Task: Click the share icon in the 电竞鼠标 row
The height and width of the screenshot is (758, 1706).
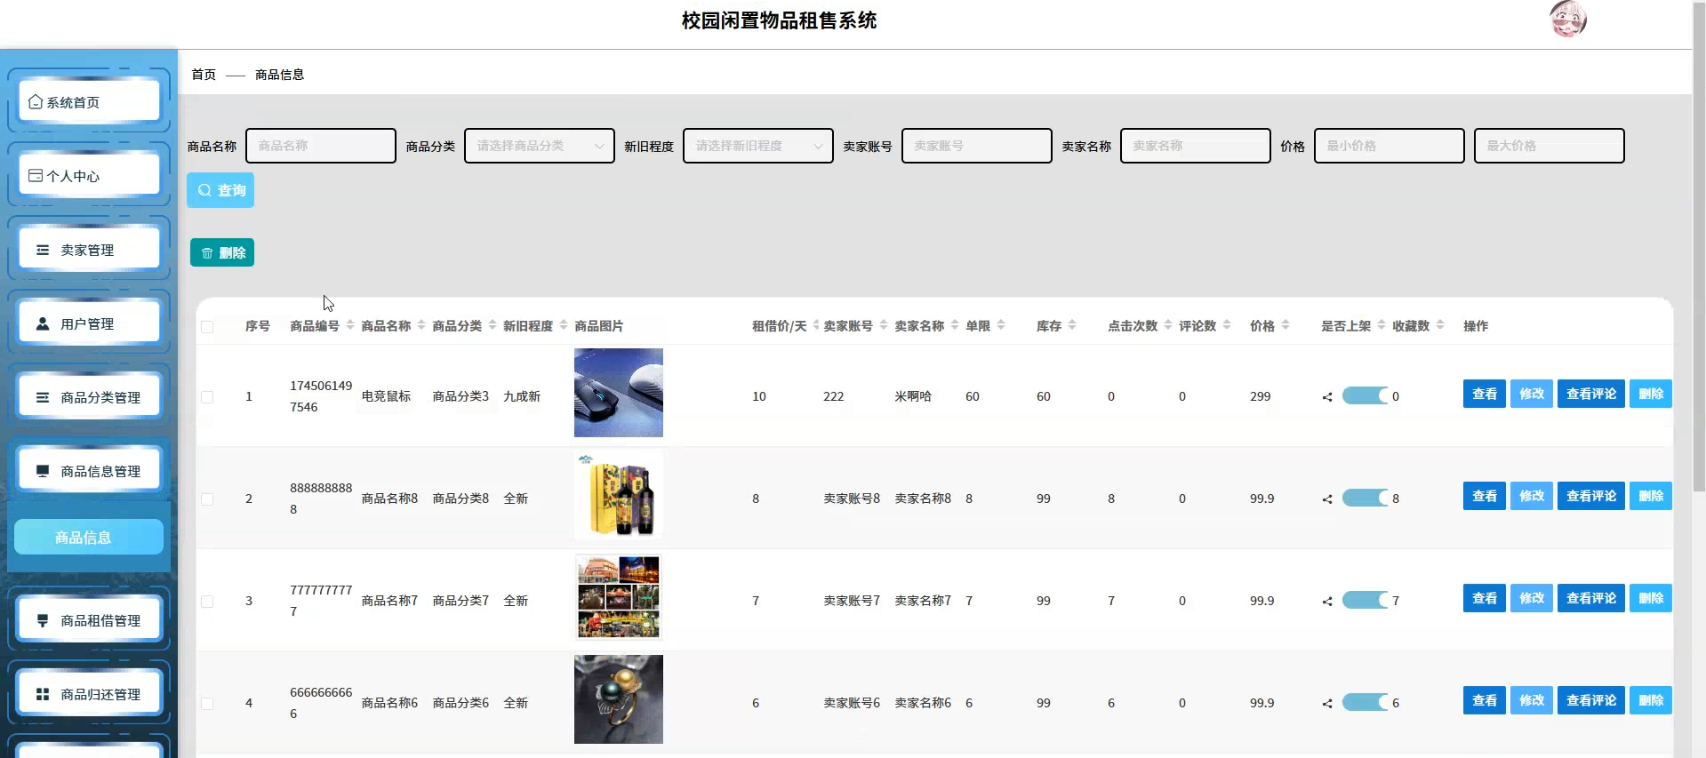Action: [1327, 397]
